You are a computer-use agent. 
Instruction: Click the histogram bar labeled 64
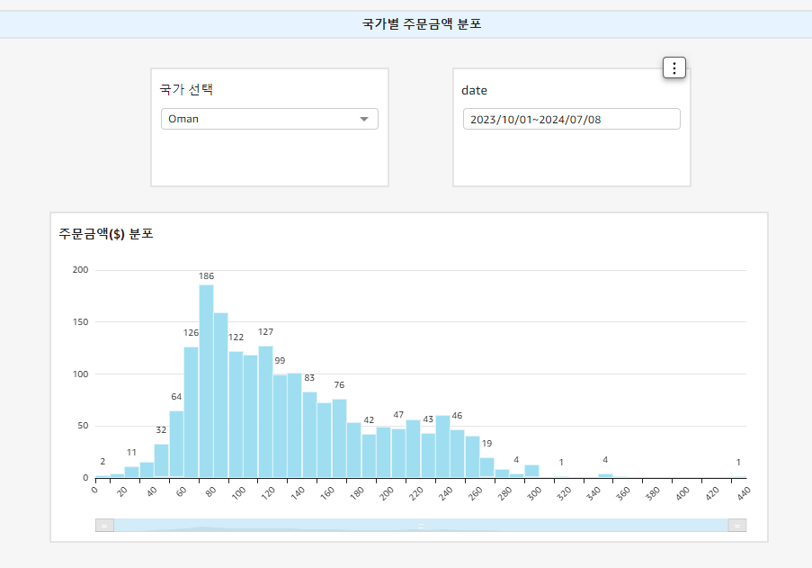click(176, 444)
